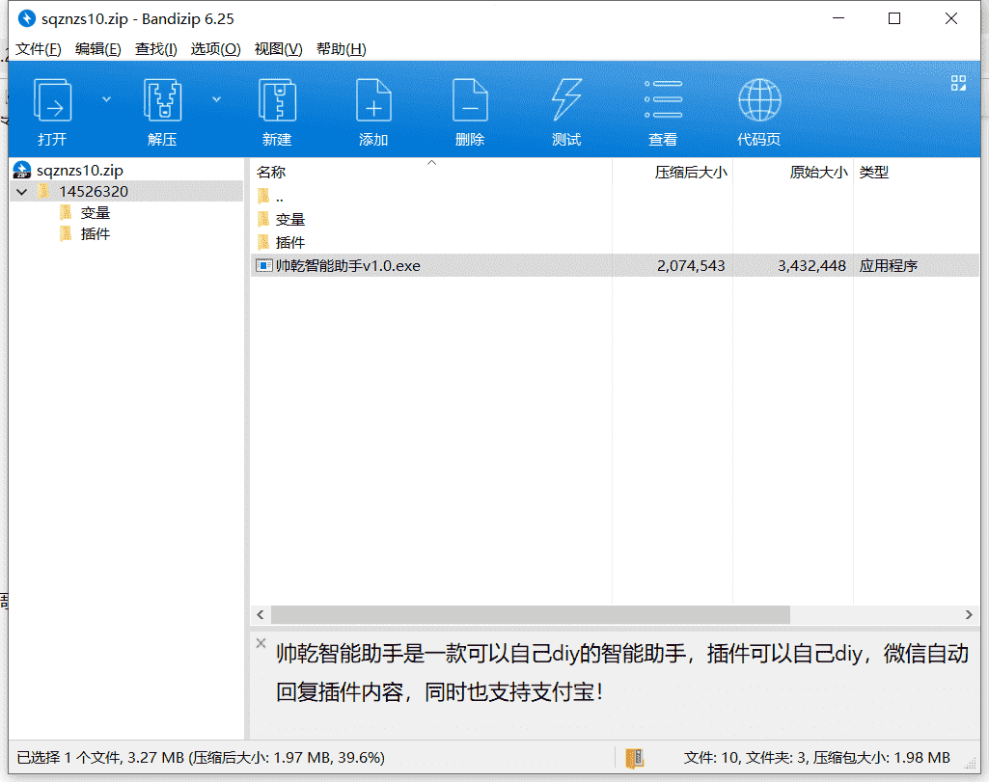
Task: Open the 编辑(E) menu
Action: pyautogui.click(x=97, y=49)
